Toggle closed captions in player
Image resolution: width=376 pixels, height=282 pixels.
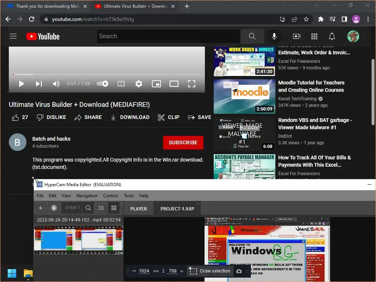(121, 84)
